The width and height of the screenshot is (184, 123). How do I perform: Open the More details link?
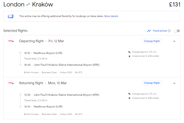click(111, 16)
